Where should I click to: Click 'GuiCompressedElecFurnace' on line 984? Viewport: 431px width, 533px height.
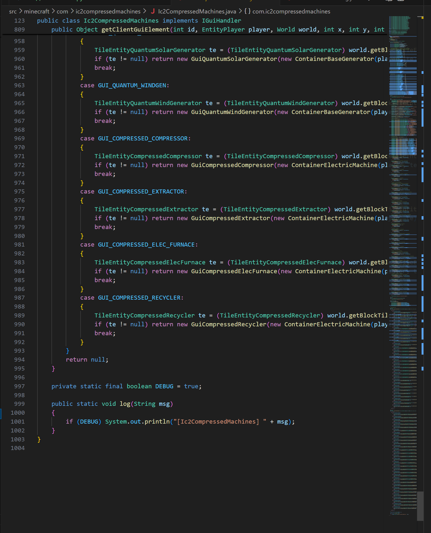coord(234,271)
